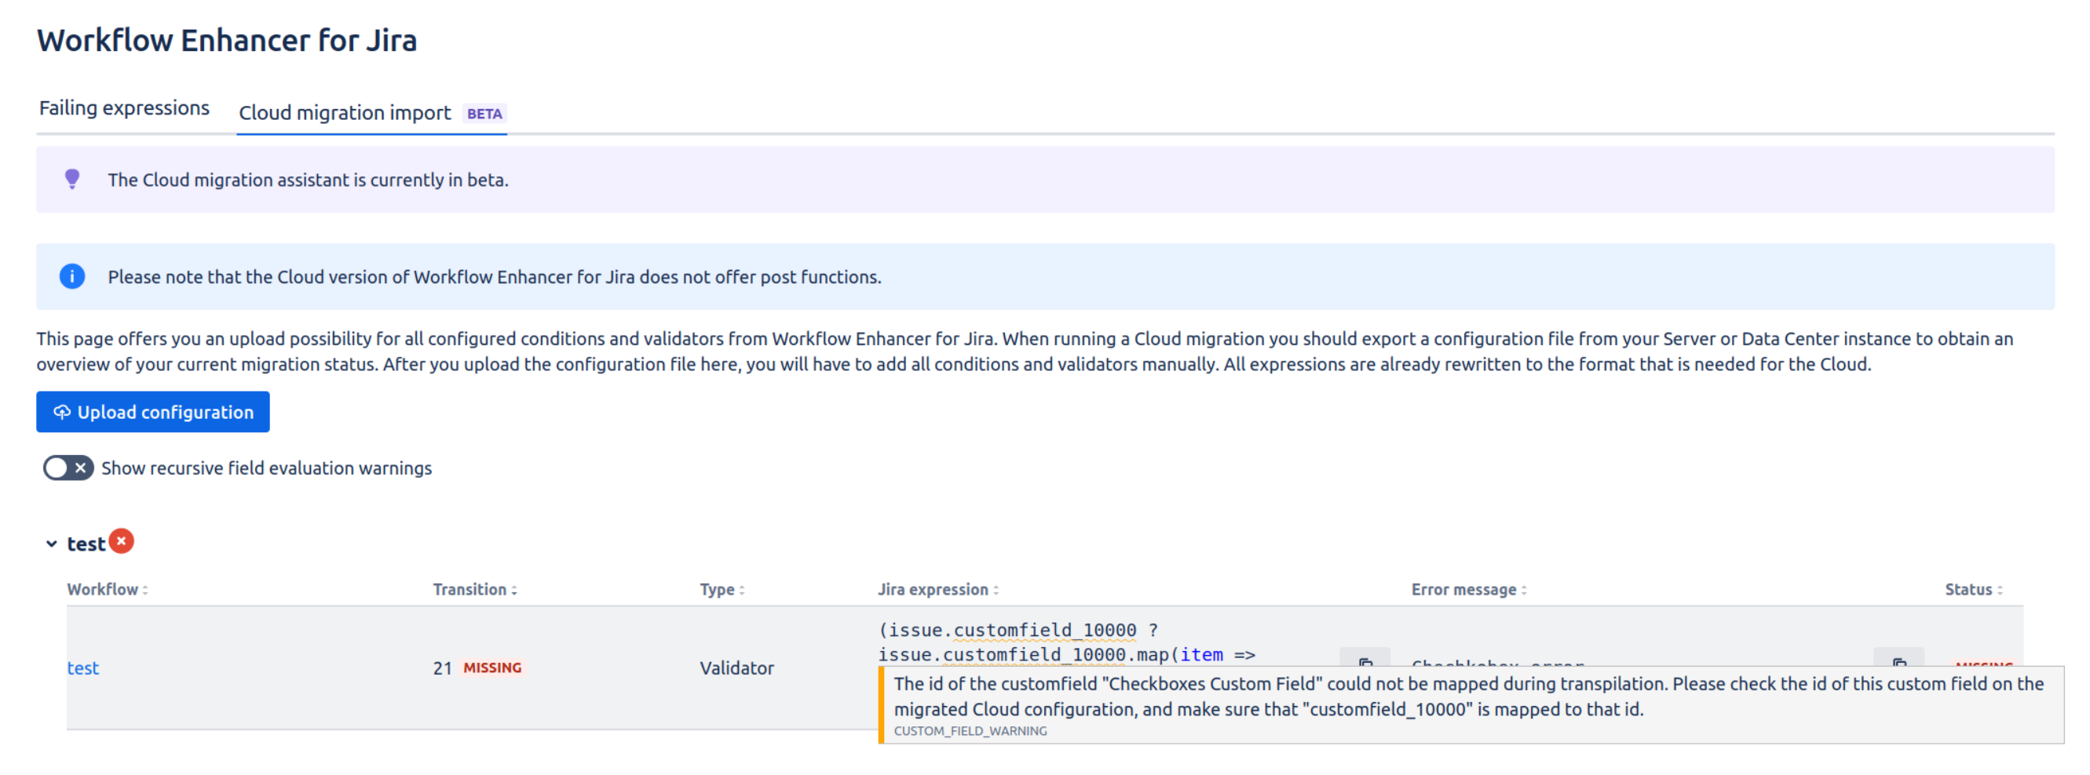2090x775 pixels.
Task: Click the lightbulb icon in the beta banner
Action: (x=73, y=179)
